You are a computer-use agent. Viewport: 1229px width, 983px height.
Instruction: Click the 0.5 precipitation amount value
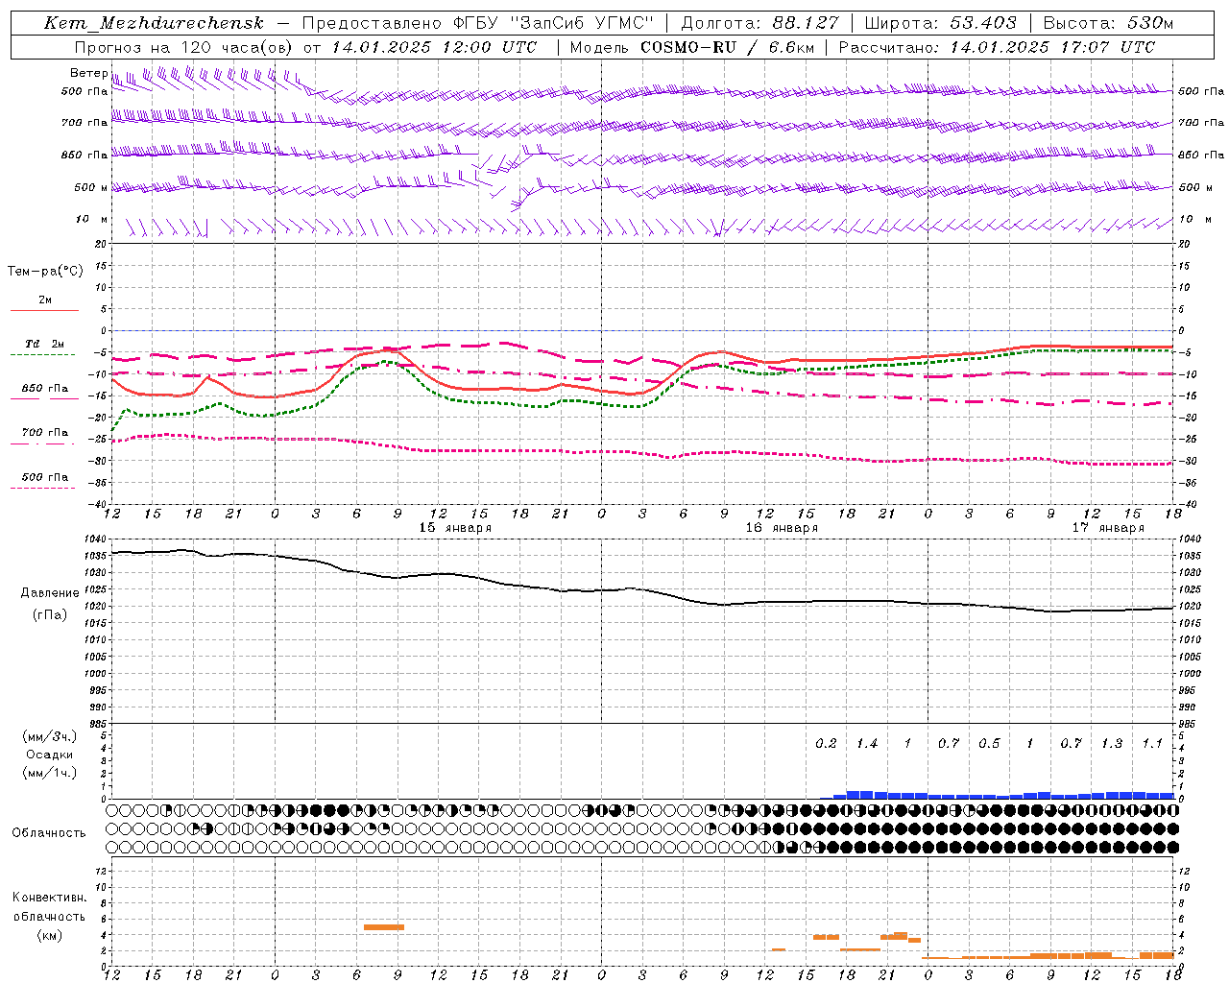point(989,743)
